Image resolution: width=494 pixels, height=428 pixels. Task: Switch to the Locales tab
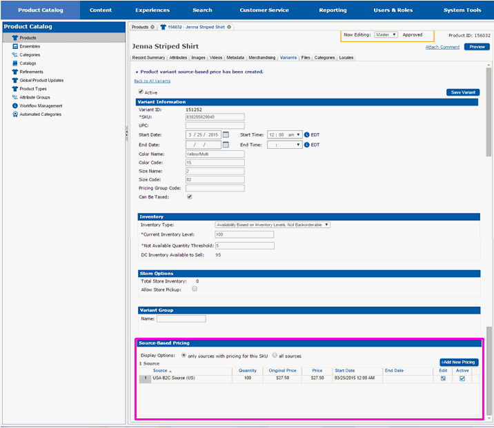point(346,58)
